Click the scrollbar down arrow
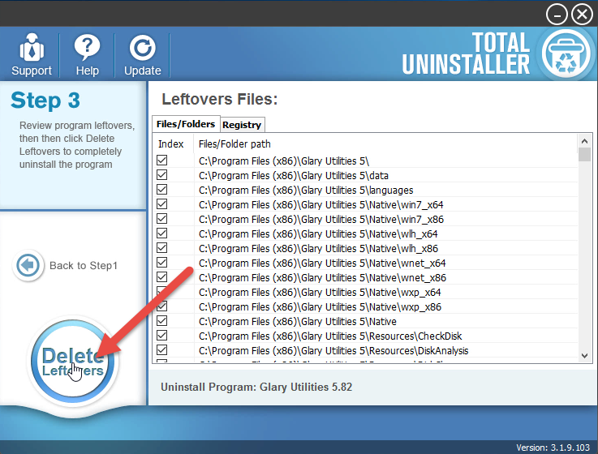 [584, 355]
